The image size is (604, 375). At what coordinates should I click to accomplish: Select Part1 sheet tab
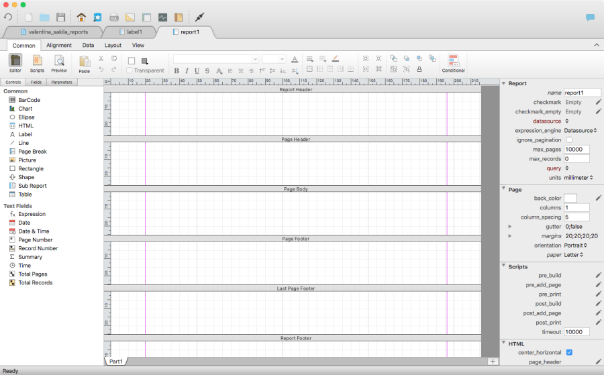click(x=116, y=361)
